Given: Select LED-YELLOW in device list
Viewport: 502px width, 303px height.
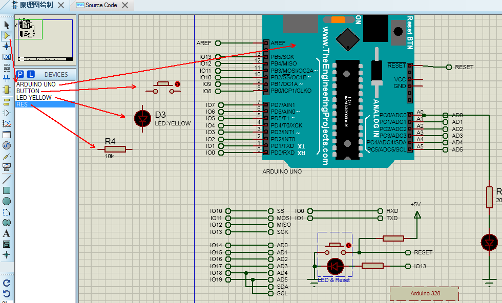Looking at the screenshot, I should coord(45,98).
